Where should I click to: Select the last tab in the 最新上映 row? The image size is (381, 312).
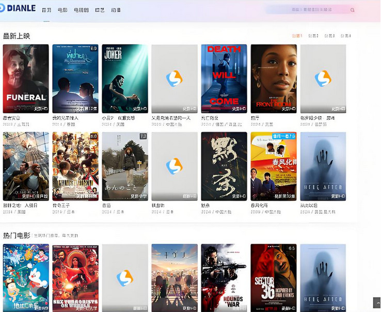pos(345,36)
